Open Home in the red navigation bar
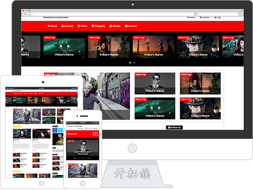The width and height of the screenshot is (253, 190). point(52,26)
